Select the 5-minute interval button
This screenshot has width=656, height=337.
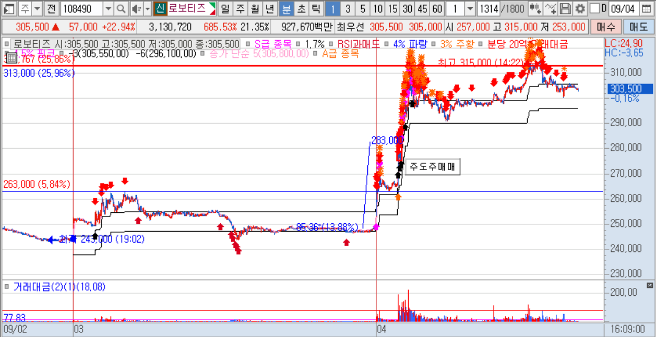click(x=363, y=8)
